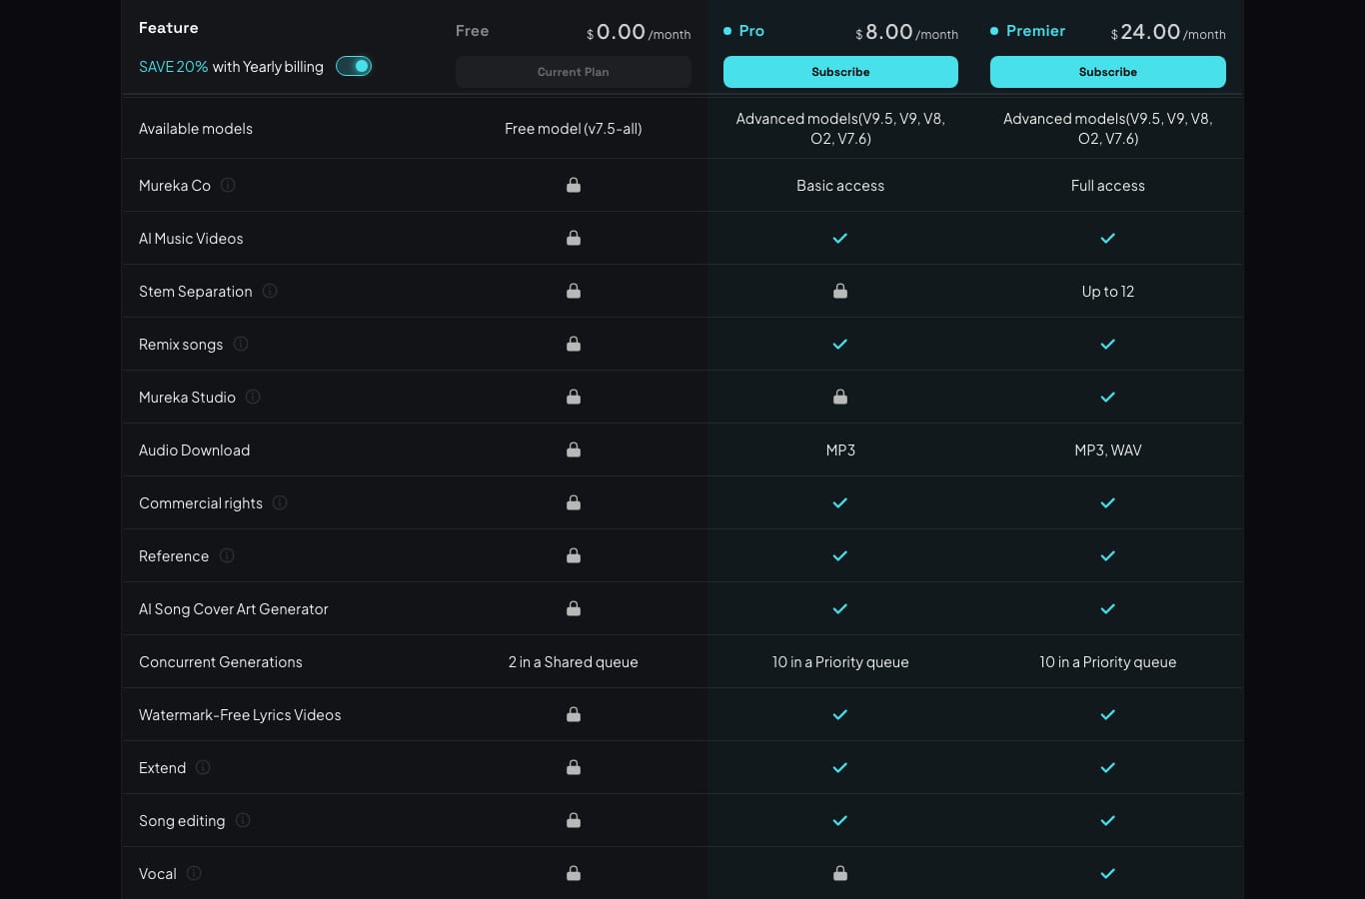Screen dimensions: 1365x899
Task: Click the "Concurrent Generations" row label
Action: tap(220, 661)
